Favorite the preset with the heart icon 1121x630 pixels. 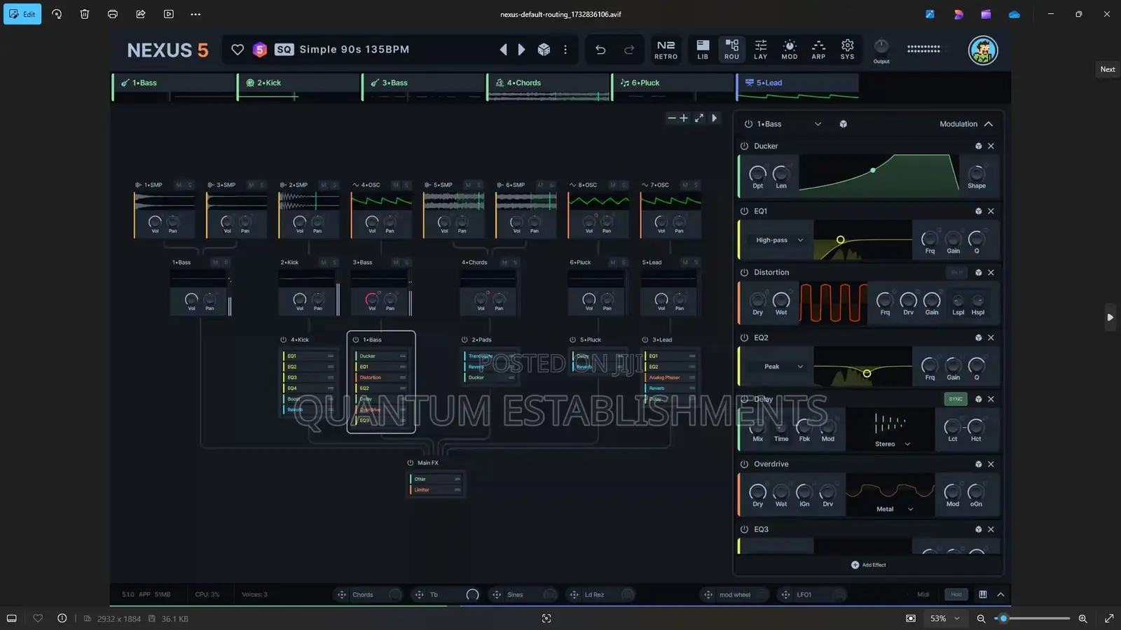coord(238,50)
